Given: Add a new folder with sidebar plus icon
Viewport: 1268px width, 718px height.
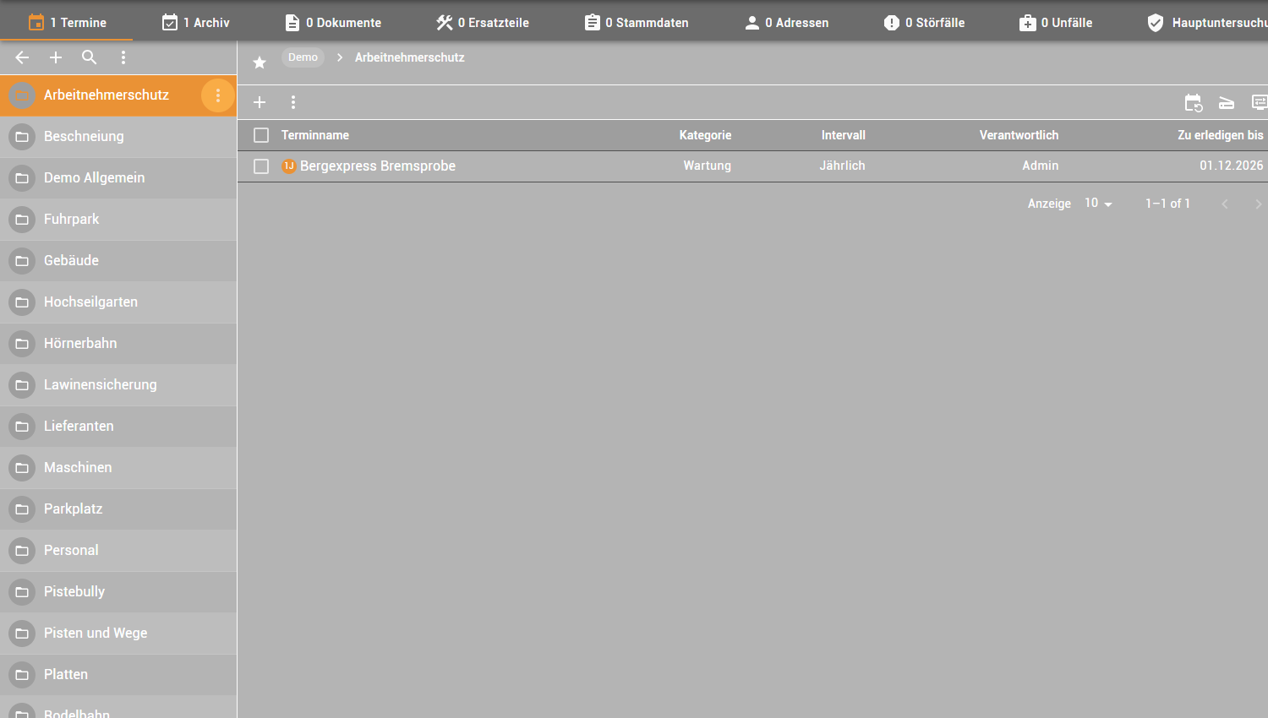Looking at the screenshot, I should pos(56,57).
